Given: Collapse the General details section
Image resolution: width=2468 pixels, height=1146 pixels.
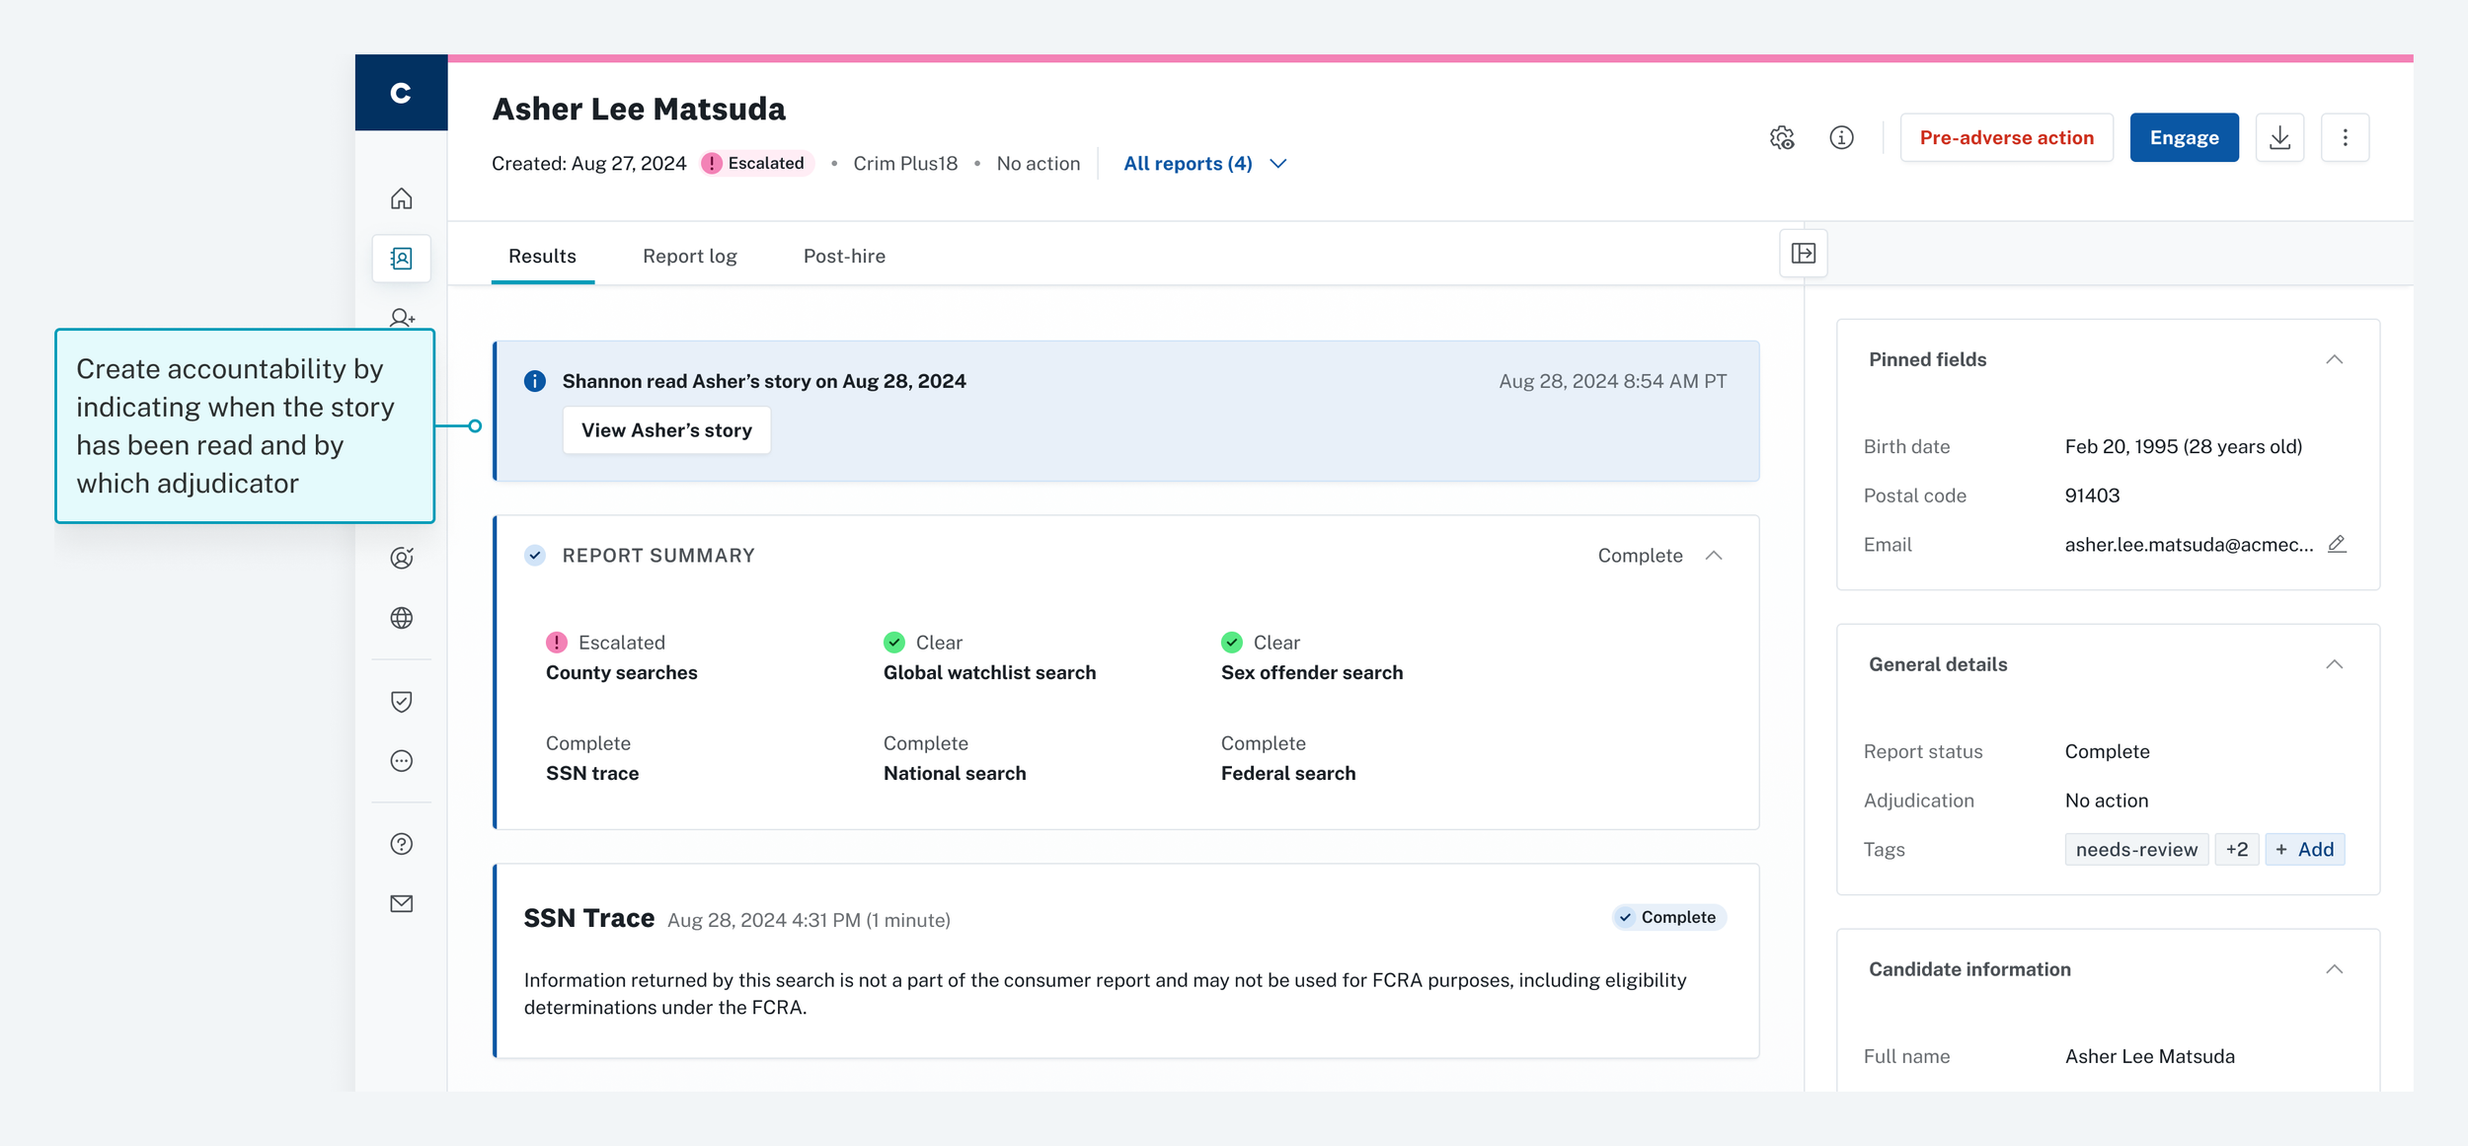Looking at the screenshot, I should tap(2334, 664).
